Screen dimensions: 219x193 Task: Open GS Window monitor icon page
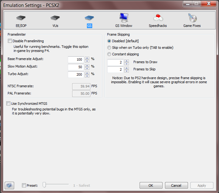coord(124,18)
